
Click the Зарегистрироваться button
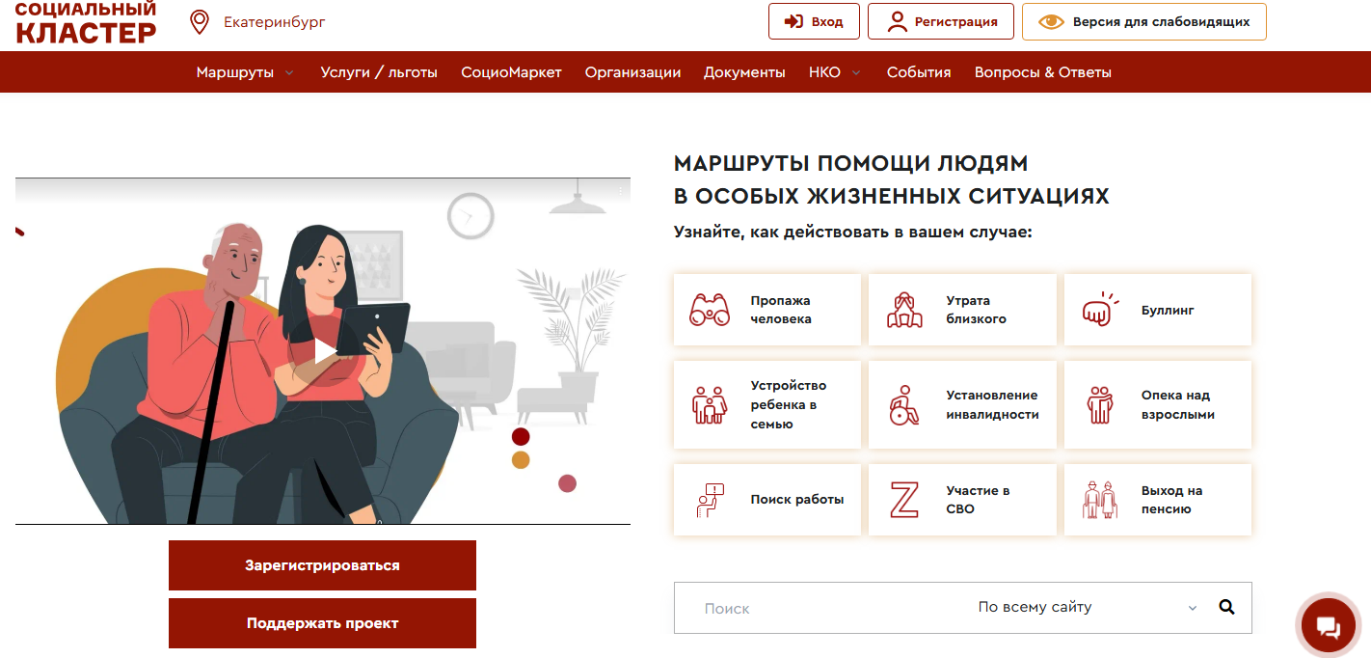[x=322, y=565]
